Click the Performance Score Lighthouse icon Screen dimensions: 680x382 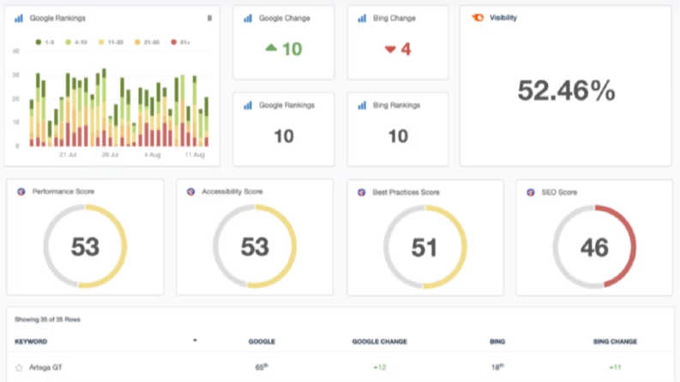(x=21, y=192)
